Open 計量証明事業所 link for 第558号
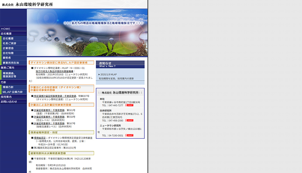 coord(49,117)
